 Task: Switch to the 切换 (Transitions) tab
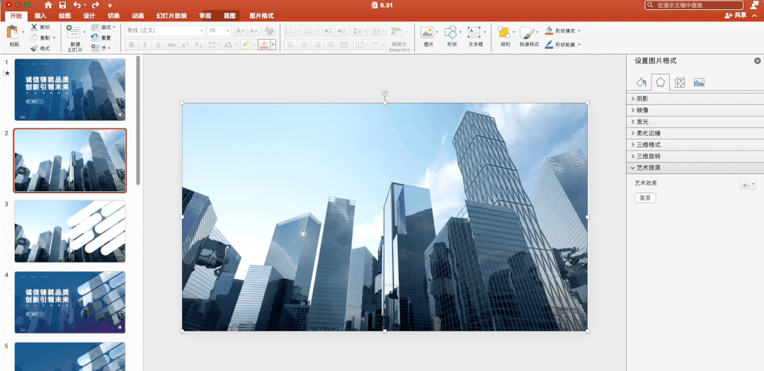click(113, 16)
